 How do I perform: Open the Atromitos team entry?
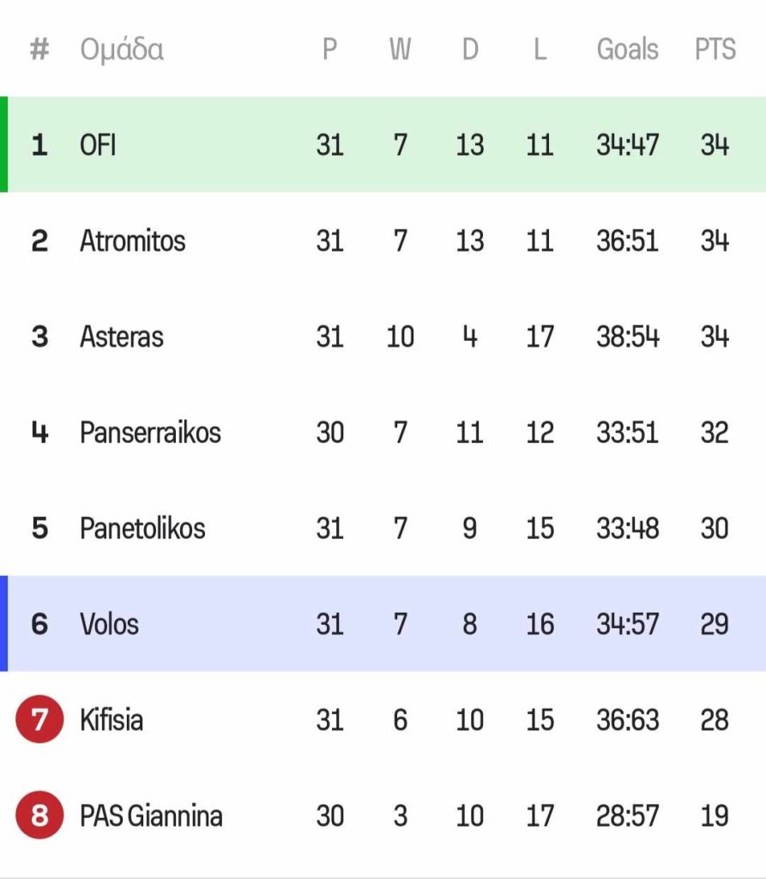tap(132, 240)
